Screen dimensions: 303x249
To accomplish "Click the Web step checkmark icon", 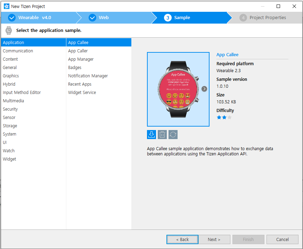I will (x=92, y=18).
